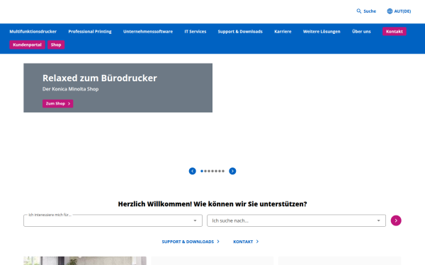Viewport: 425px width, 265px height.
Task: Click the Kundenportal button
Action: [27, 45]
